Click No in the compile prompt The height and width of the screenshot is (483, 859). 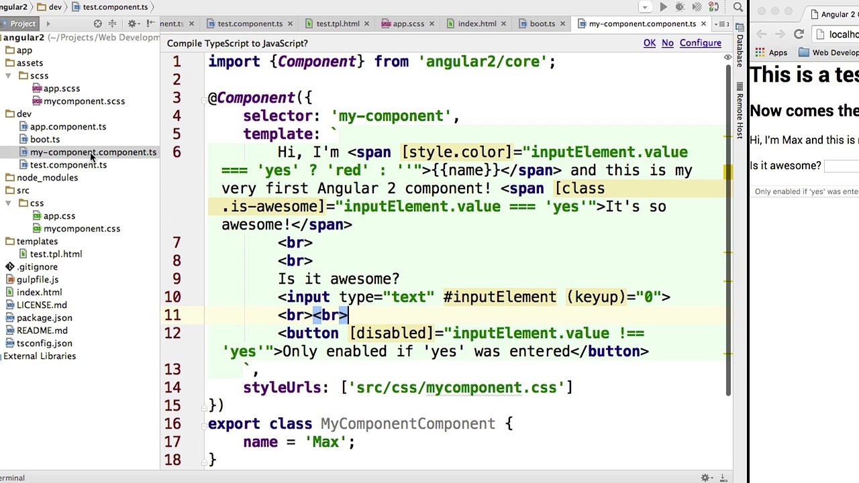[x=667, y=43]
